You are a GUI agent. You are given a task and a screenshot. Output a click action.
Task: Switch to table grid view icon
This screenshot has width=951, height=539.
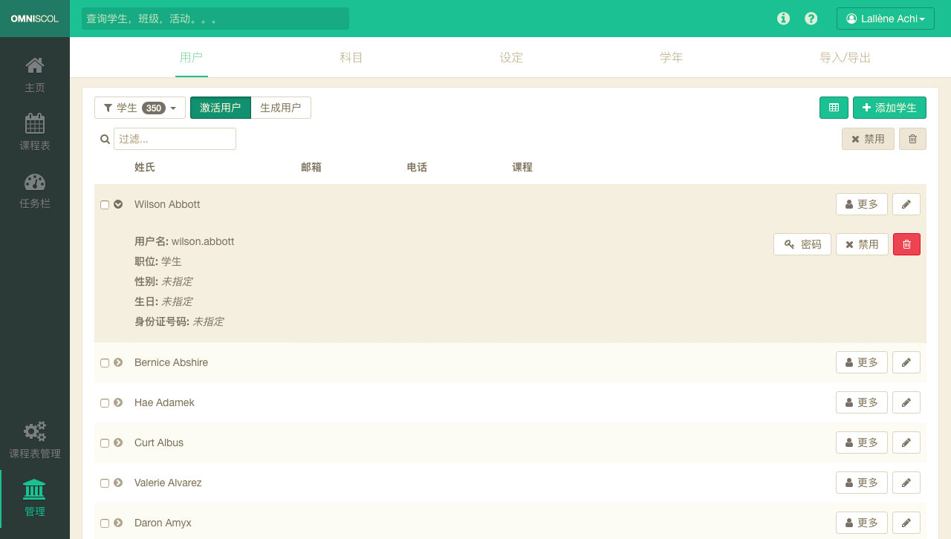[x=834, y=108]
